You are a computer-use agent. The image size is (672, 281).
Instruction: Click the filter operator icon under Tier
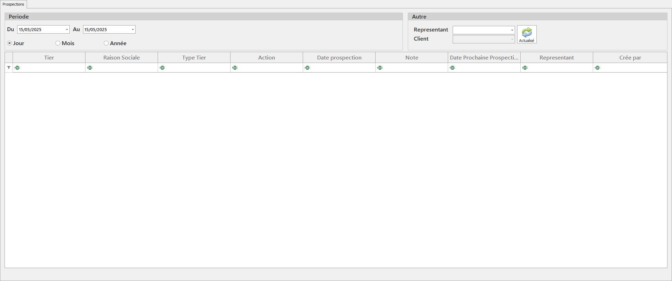click(17, 68)
